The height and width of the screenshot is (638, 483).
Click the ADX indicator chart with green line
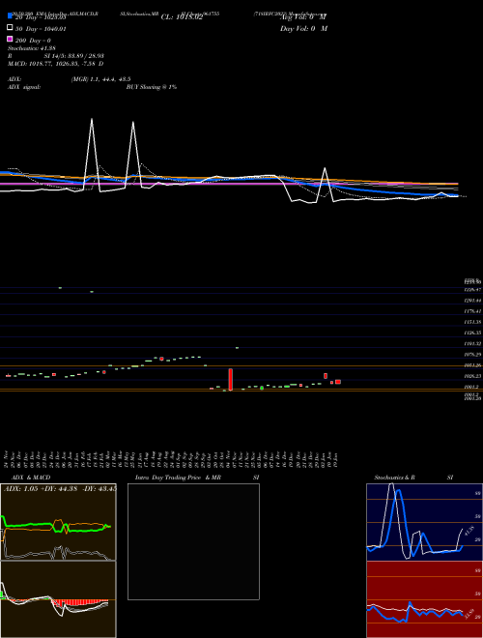click(x=58, y=522)
